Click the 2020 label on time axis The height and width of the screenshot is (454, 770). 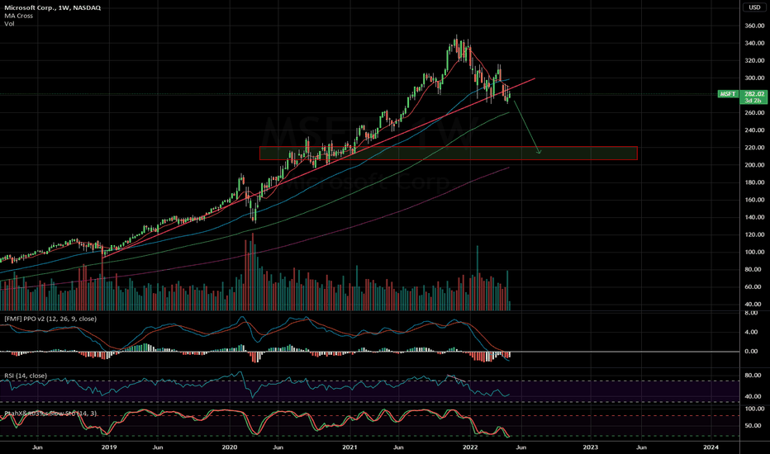[230, 447]
